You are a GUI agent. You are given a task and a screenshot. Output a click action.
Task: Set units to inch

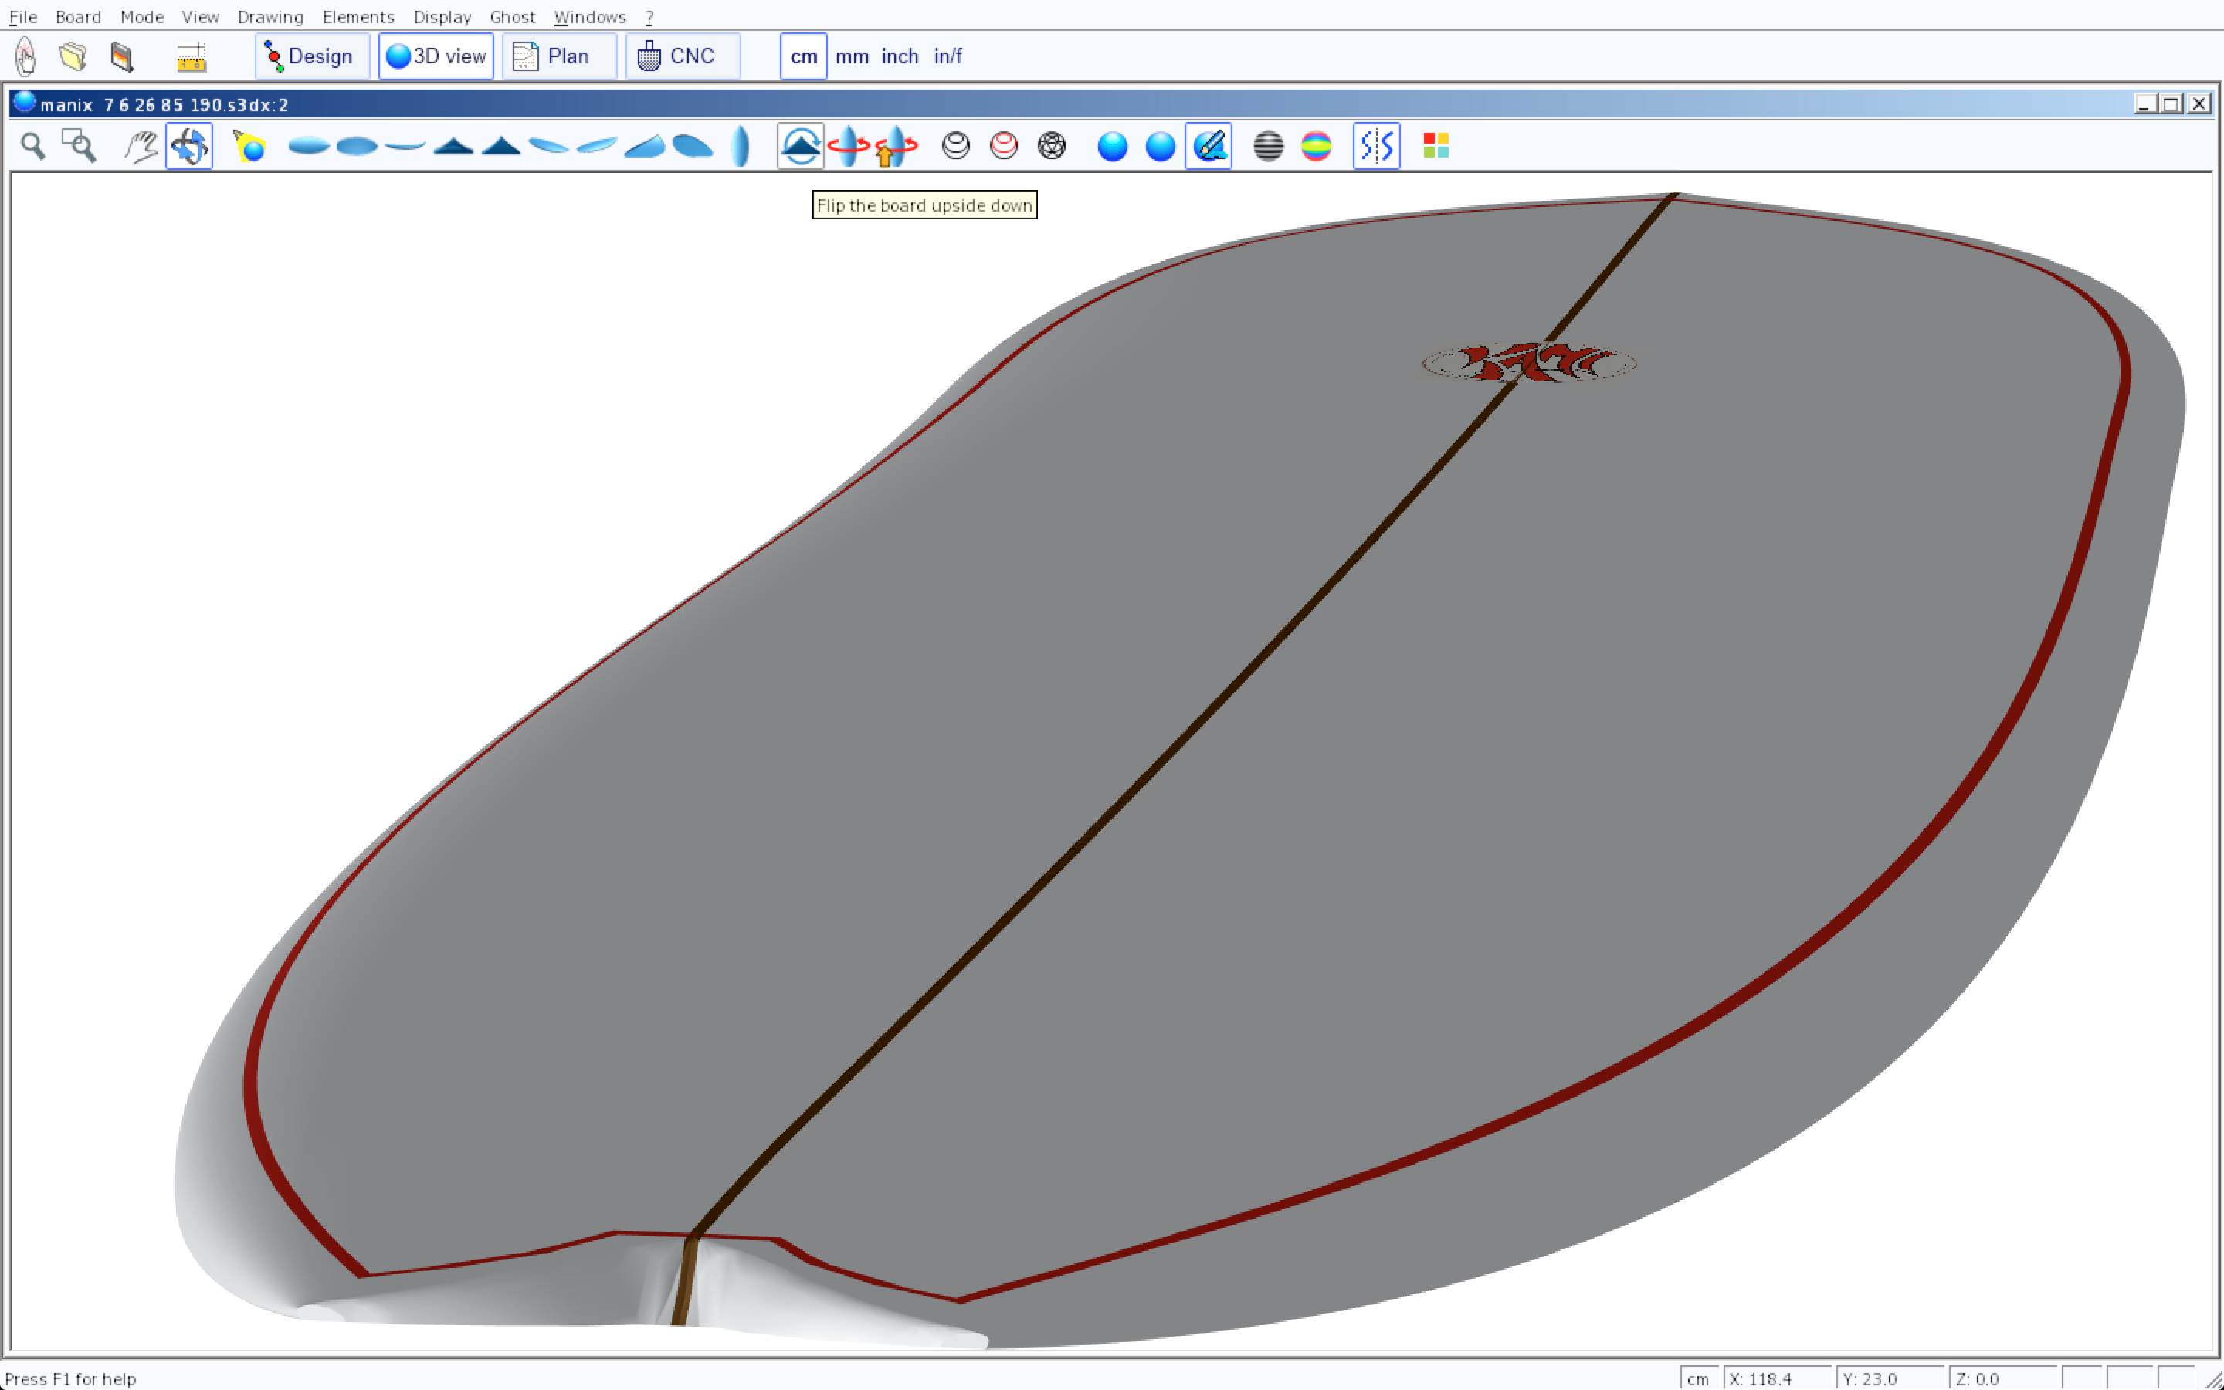coord(900,56)
